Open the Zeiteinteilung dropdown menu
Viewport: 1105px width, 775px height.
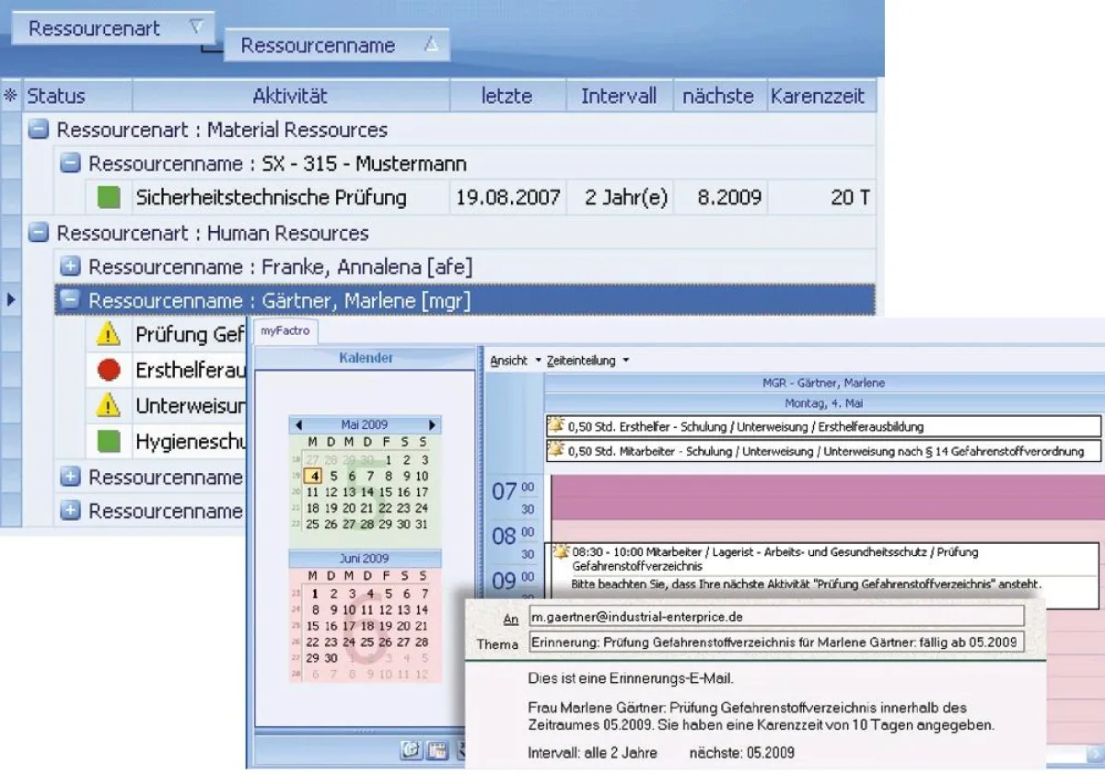[x=587, y=361]
